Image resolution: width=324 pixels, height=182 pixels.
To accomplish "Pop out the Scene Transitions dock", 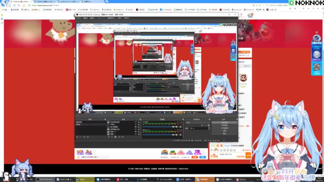I will pos(209,119).
